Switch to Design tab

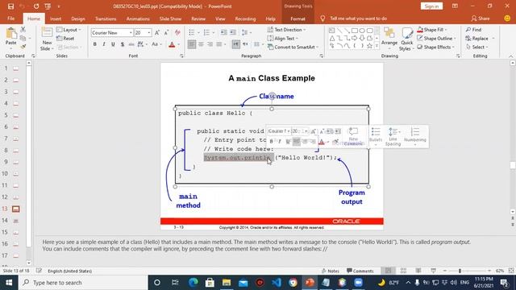click(x=78, y=19)
